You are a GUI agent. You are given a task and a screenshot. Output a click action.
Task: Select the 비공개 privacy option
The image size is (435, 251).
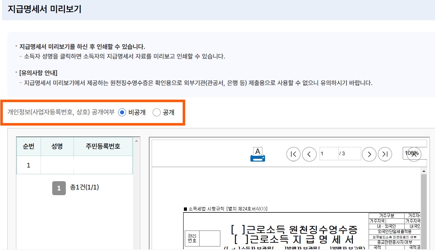click(123, 112)
